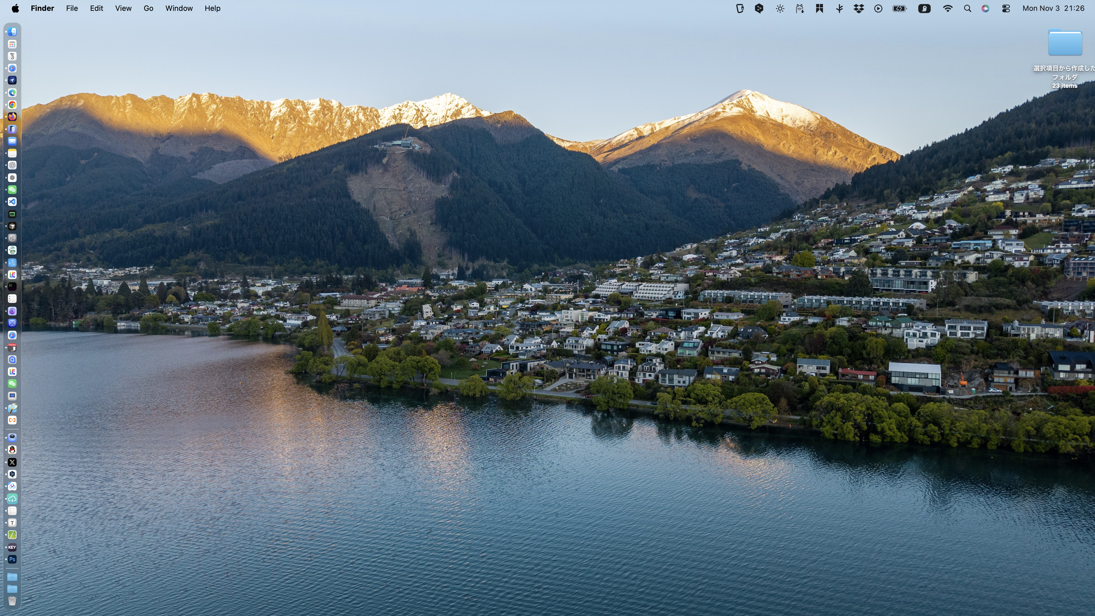
Task: Open the X app in Dock
Action: coord(12,462)
